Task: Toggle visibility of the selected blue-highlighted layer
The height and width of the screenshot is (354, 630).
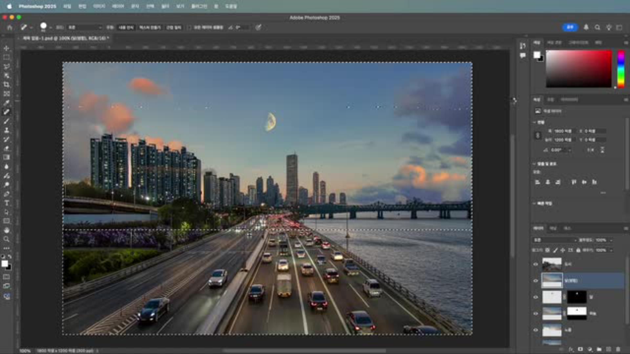Action: pyautogui.click(x=535, y=281)
